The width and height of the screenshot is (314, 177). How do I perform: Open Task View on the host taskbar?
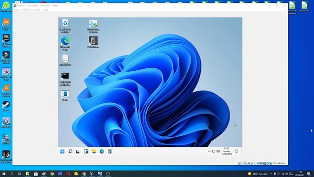[19, 174]
